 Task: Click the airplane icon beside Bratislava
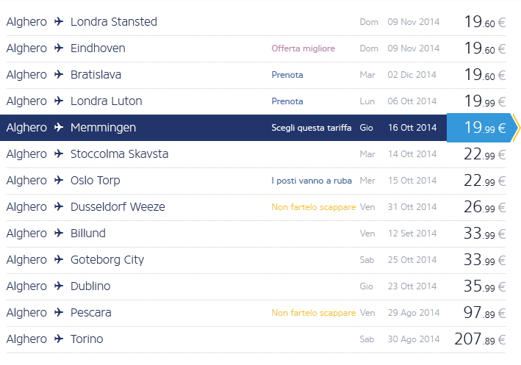click(x=59, y=75)
